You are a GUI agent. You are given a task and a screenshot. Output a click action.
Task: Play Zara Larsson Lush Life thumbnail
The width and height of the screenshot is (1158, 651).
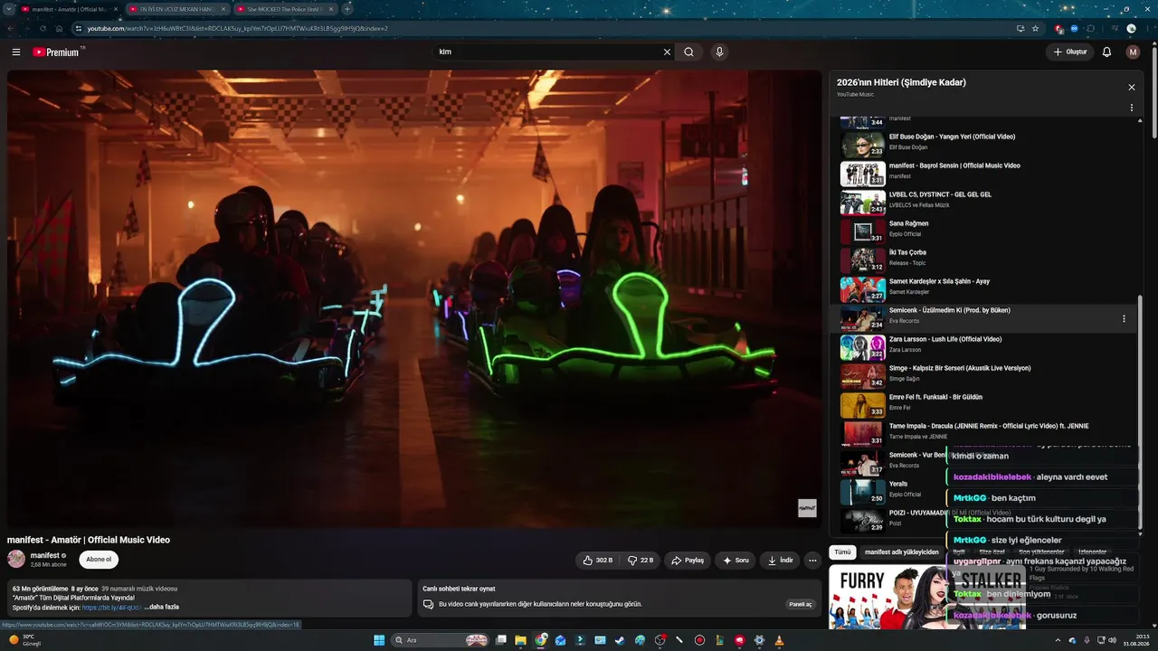point(862,347)
